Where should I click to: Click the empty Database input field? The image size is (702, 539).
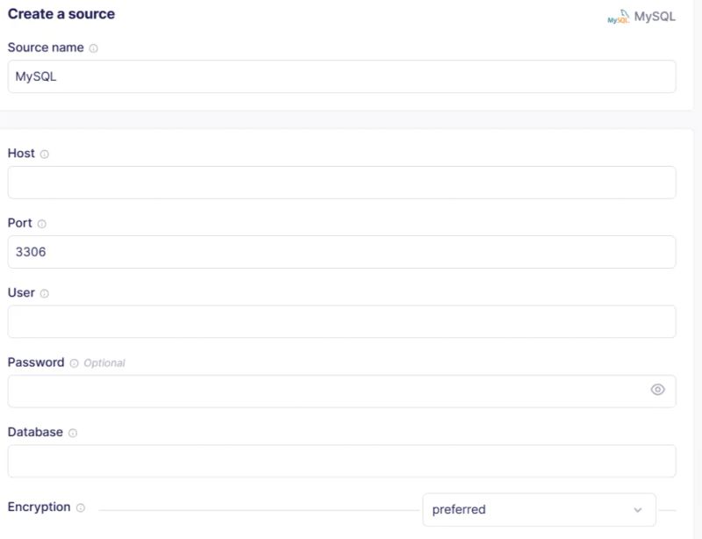pyautogui.click(x=341, y=461)
